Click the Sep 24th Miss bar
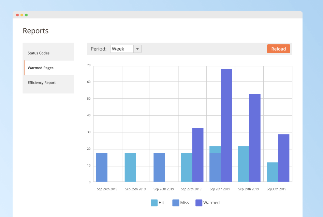 [102, 167]
